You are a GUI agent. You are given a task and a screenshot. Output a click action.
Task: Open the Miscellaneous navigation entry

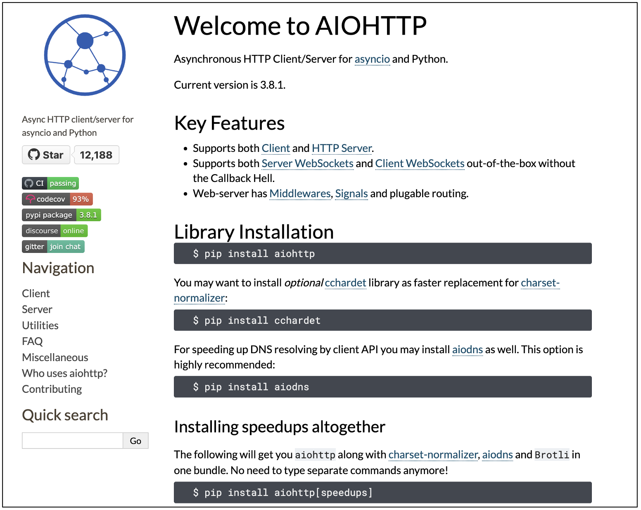55,357
